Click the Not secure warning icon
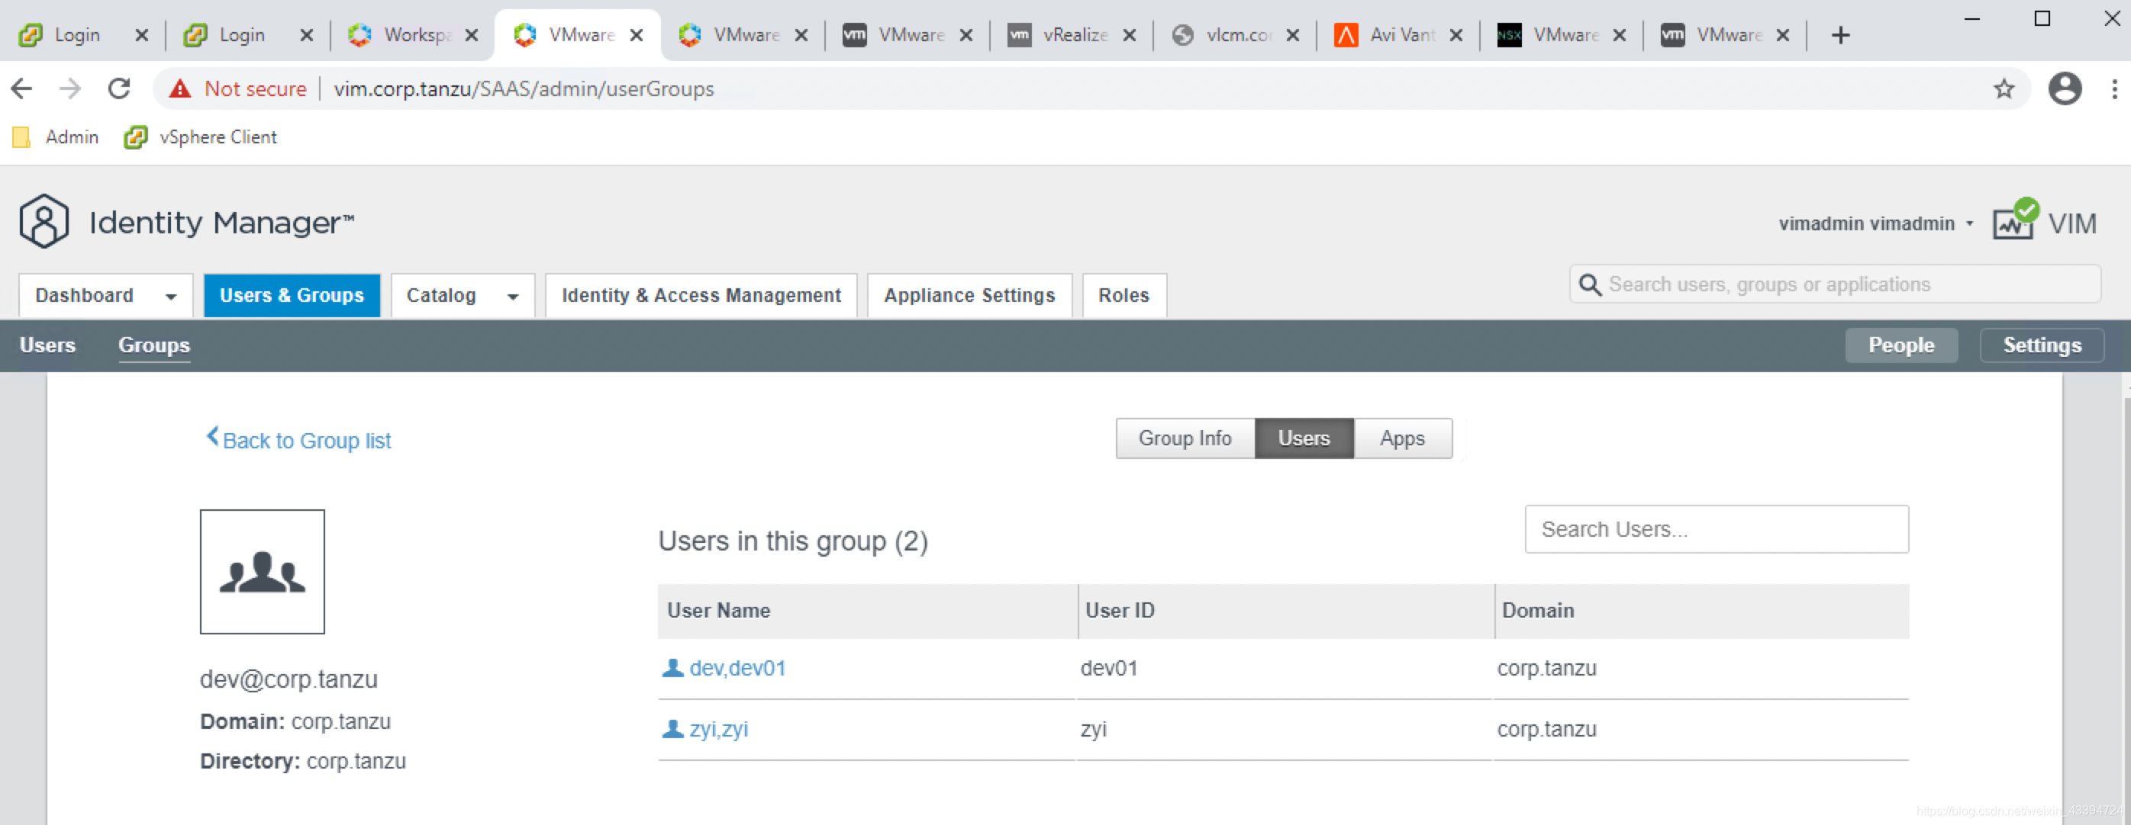Viewport: 2131px width, 825px height. tap(179, 88)
